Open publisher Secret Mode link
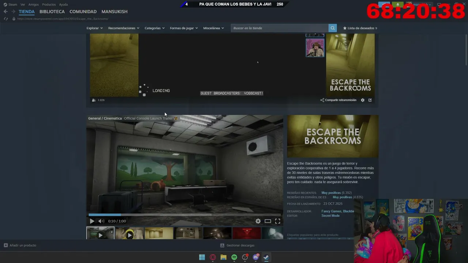Screen dimensions: 468x263 click(x=331, y=216)
